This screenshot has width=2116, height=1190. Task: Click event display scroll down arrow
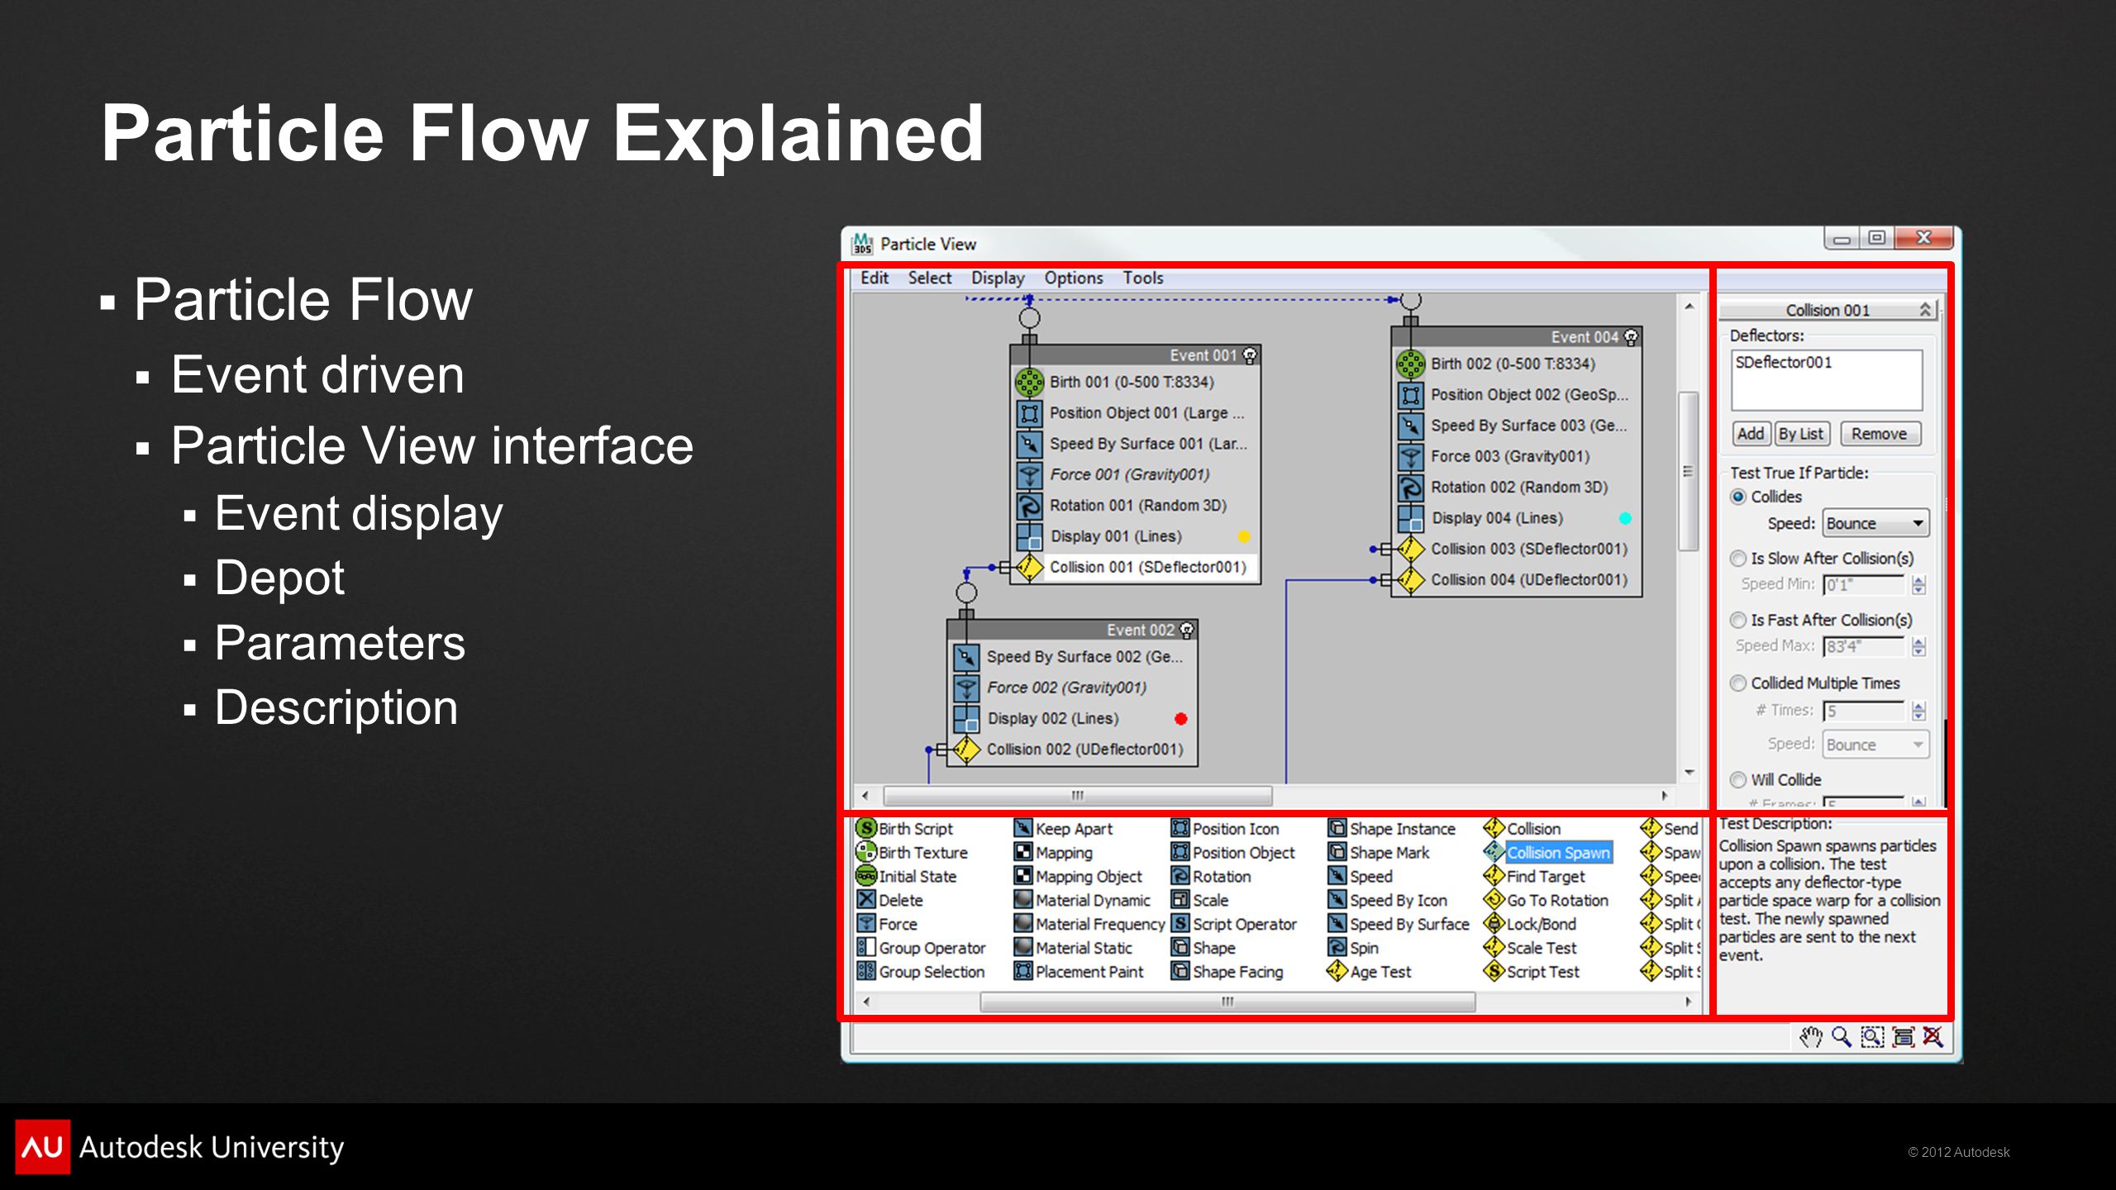(x=1689, y=773)
